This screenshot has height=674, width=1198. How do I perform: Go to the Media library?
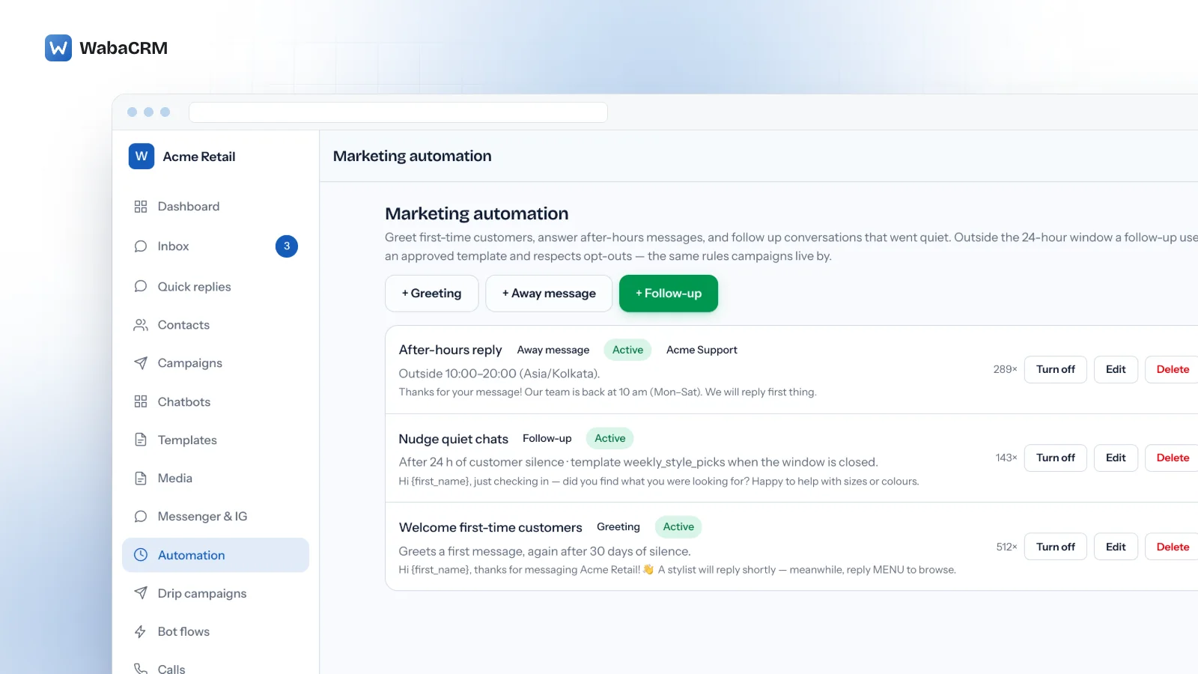216,479
